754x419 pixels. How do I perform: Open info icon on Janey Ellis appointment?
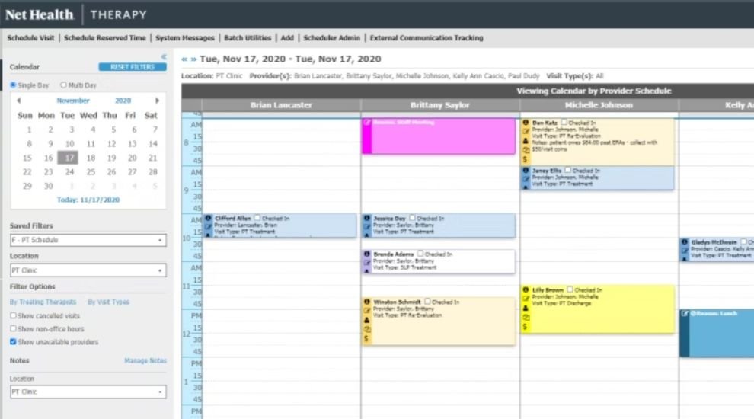tap(526, 171)
